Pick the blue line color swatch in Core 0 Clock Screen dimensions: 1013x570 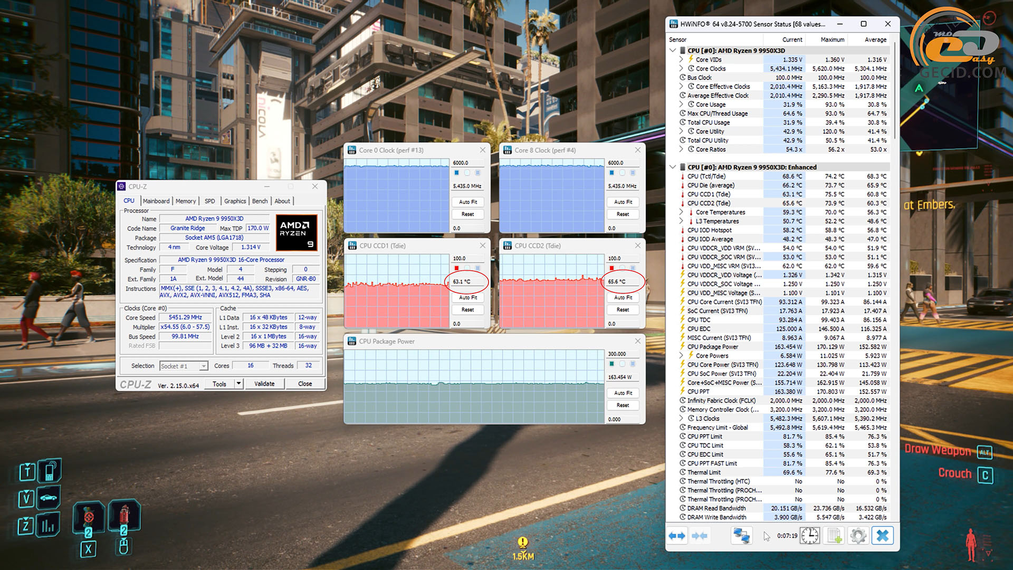pos(457,173)
